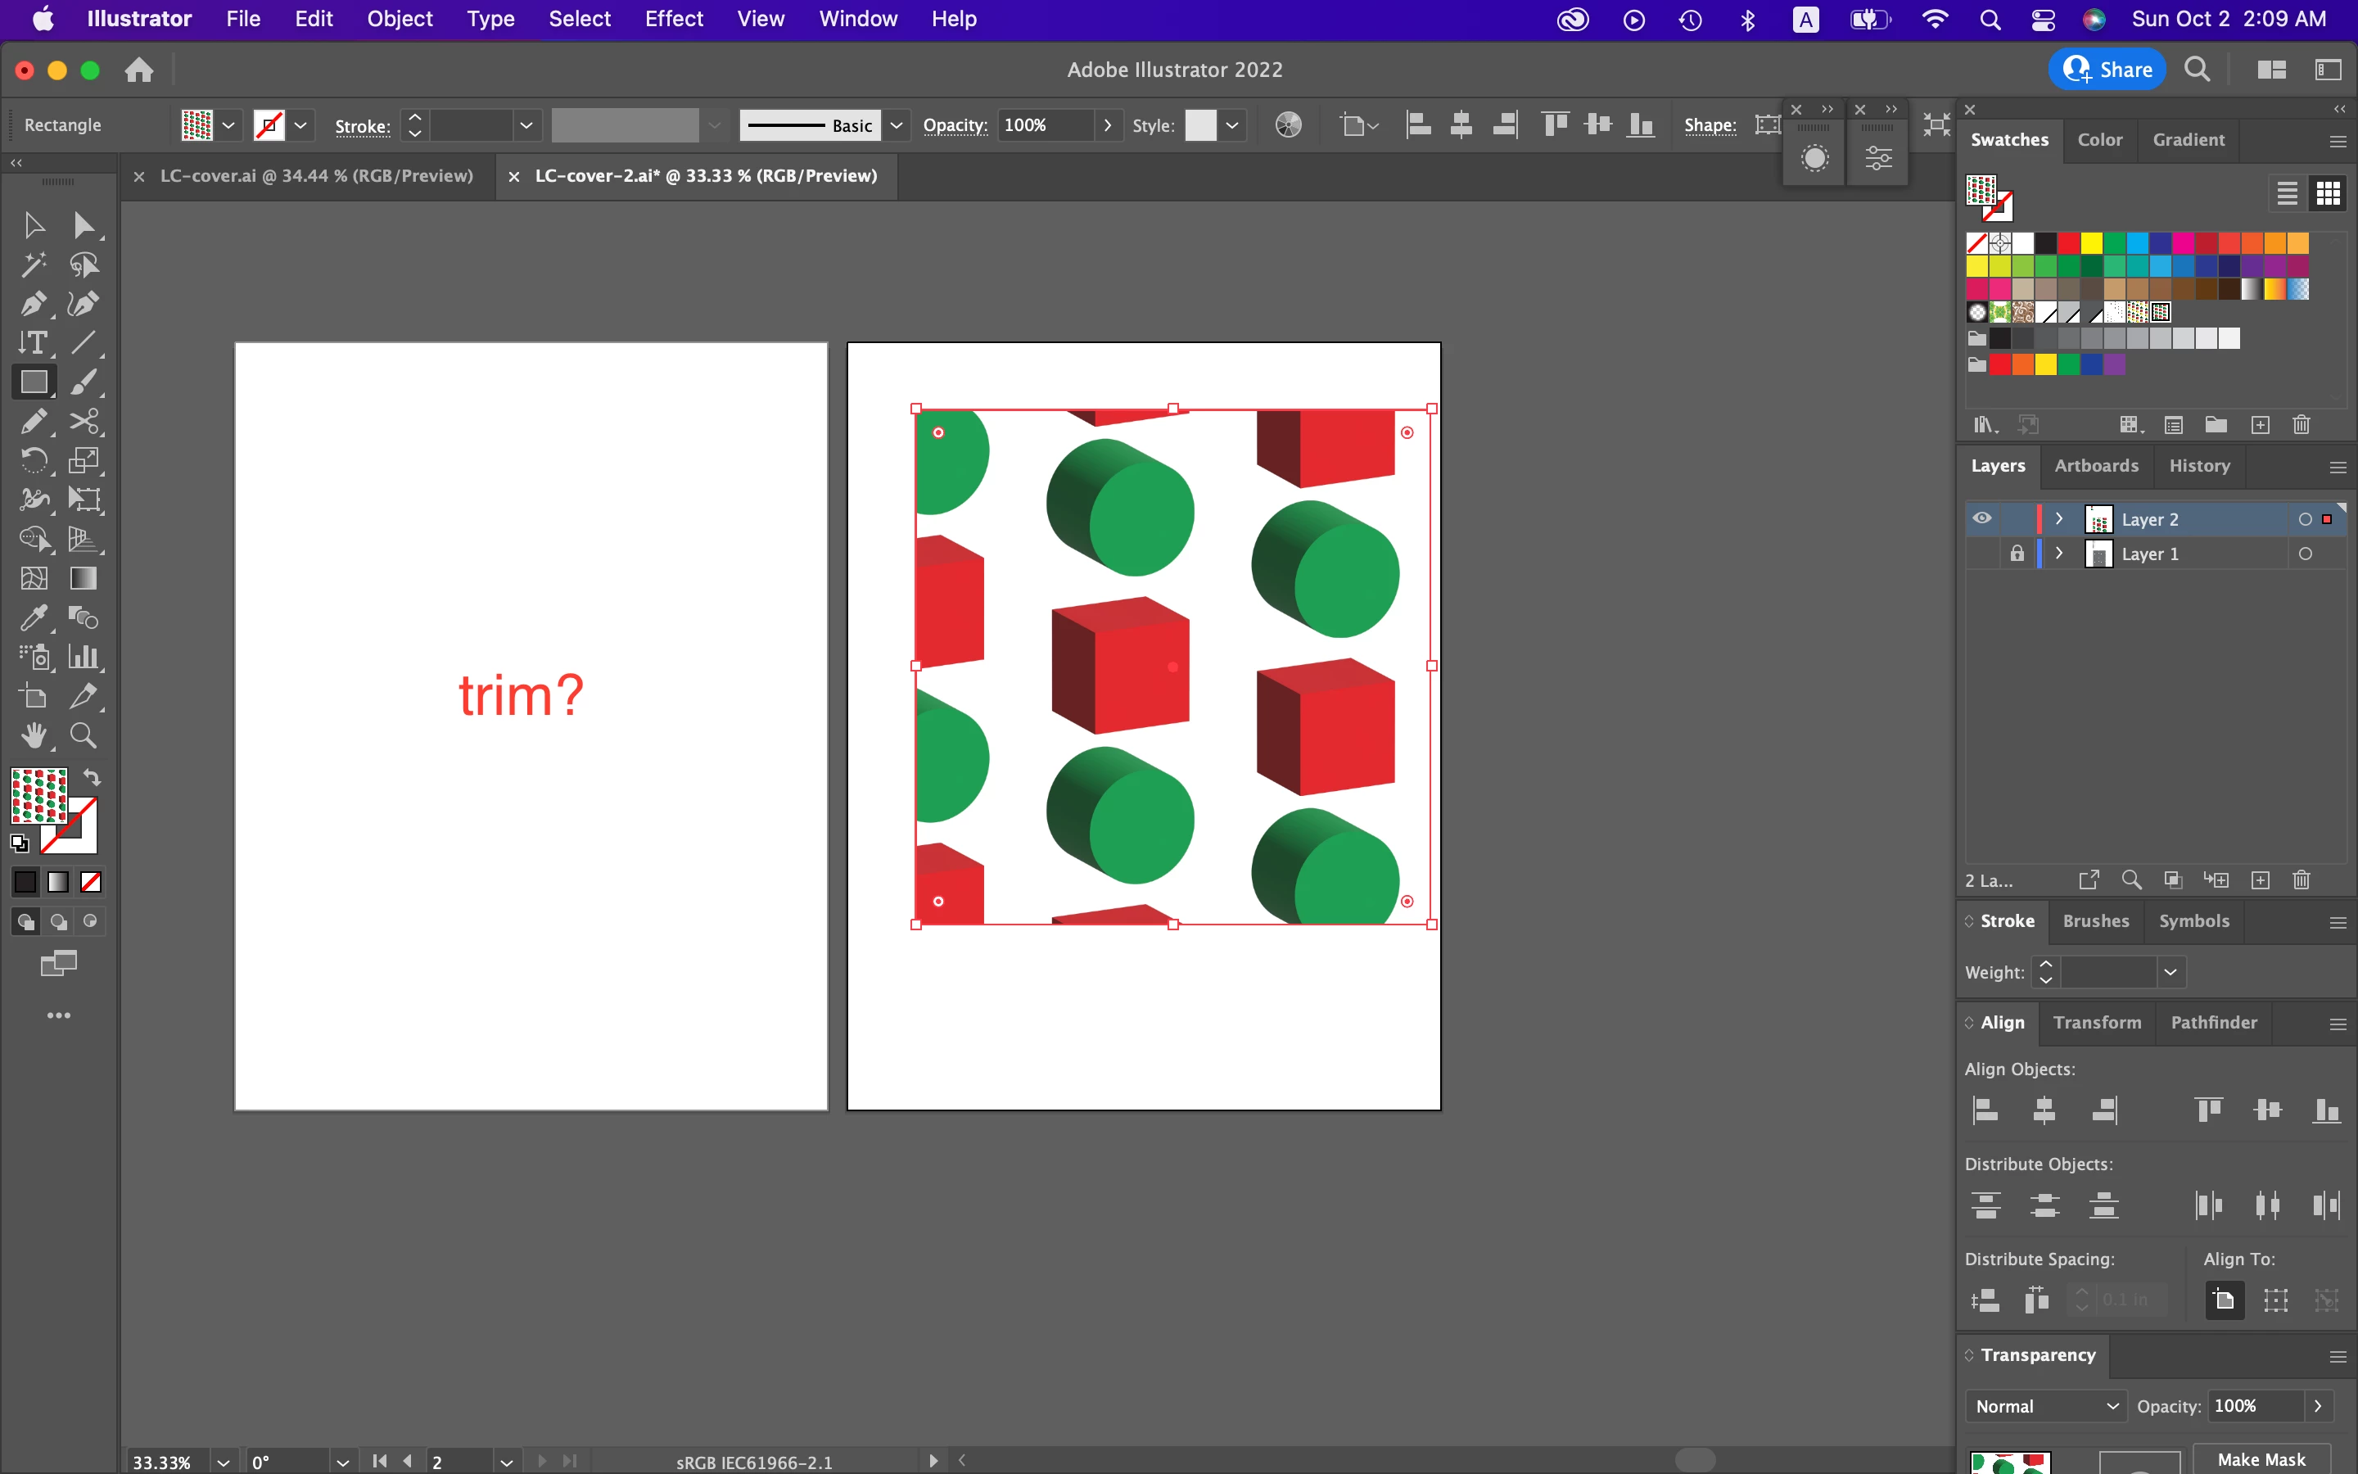
Task: Create a new layer in Layers panel
Action: pos(2261,880)
